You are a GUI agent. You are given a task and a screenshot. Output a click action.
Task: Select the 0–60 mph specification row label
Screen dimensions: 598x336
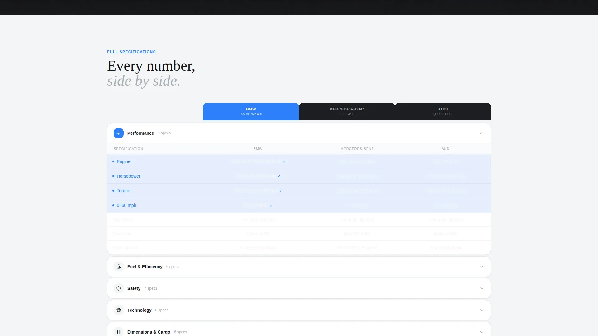pos(126,205)
